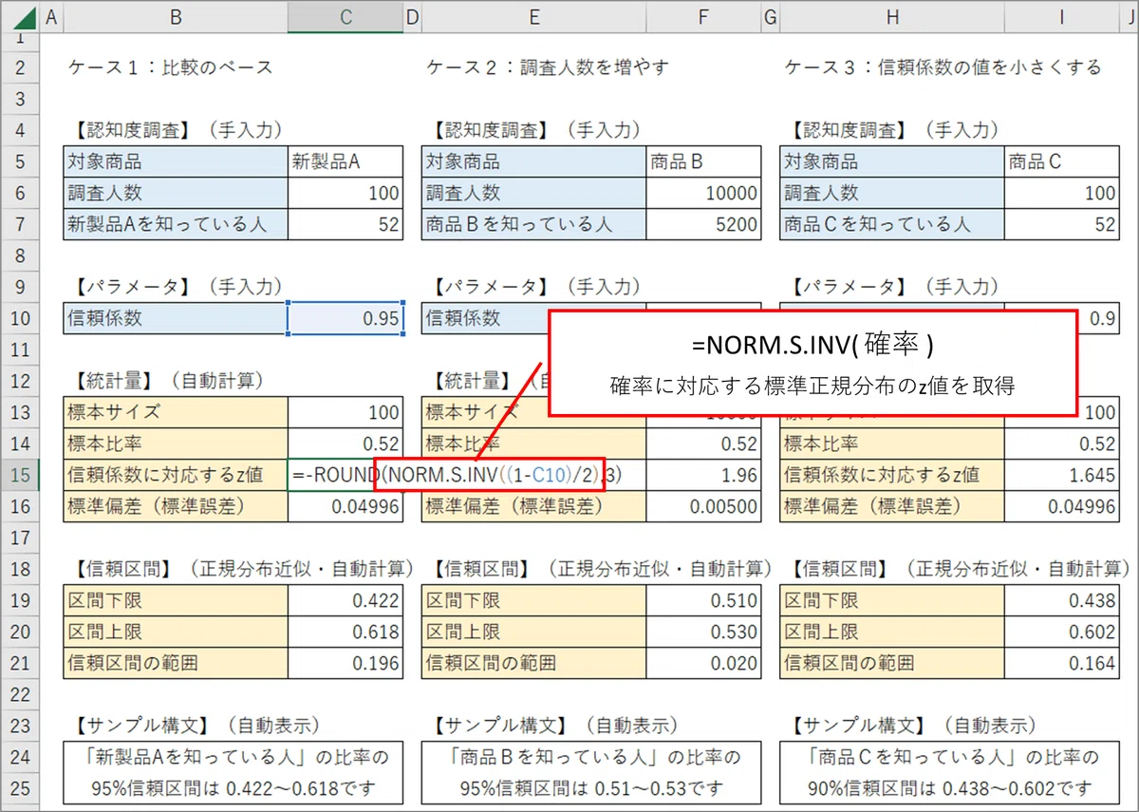Select column B header

pyautogui.click(x=175, y=16)
